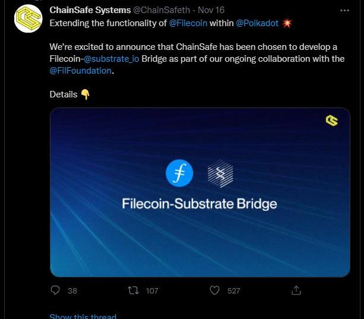
Task: Open the Nov 16 timestamp link
Action: [210, 11]
